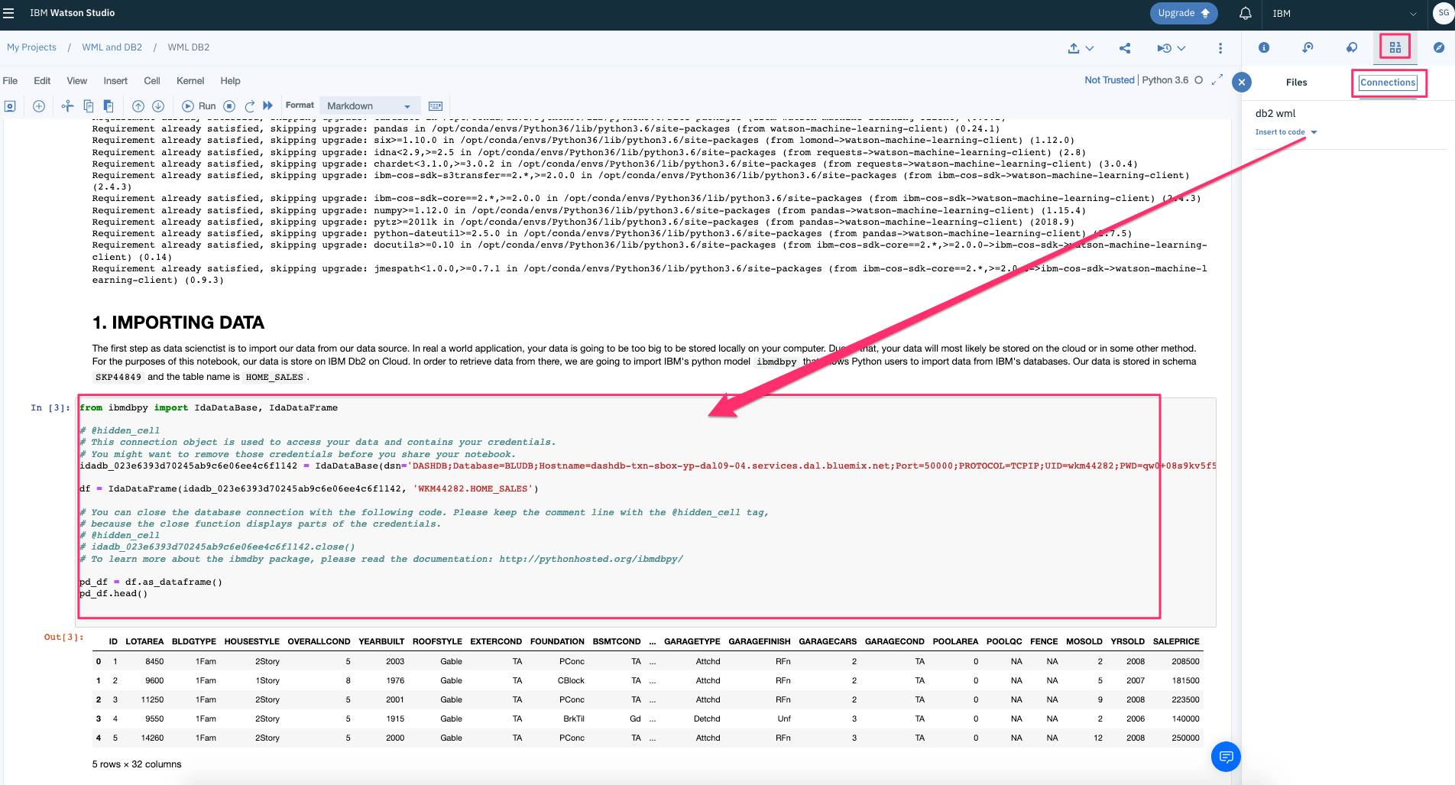Open the comments panel icon
Screen dimensions: 1455x785
point(1352,47)
